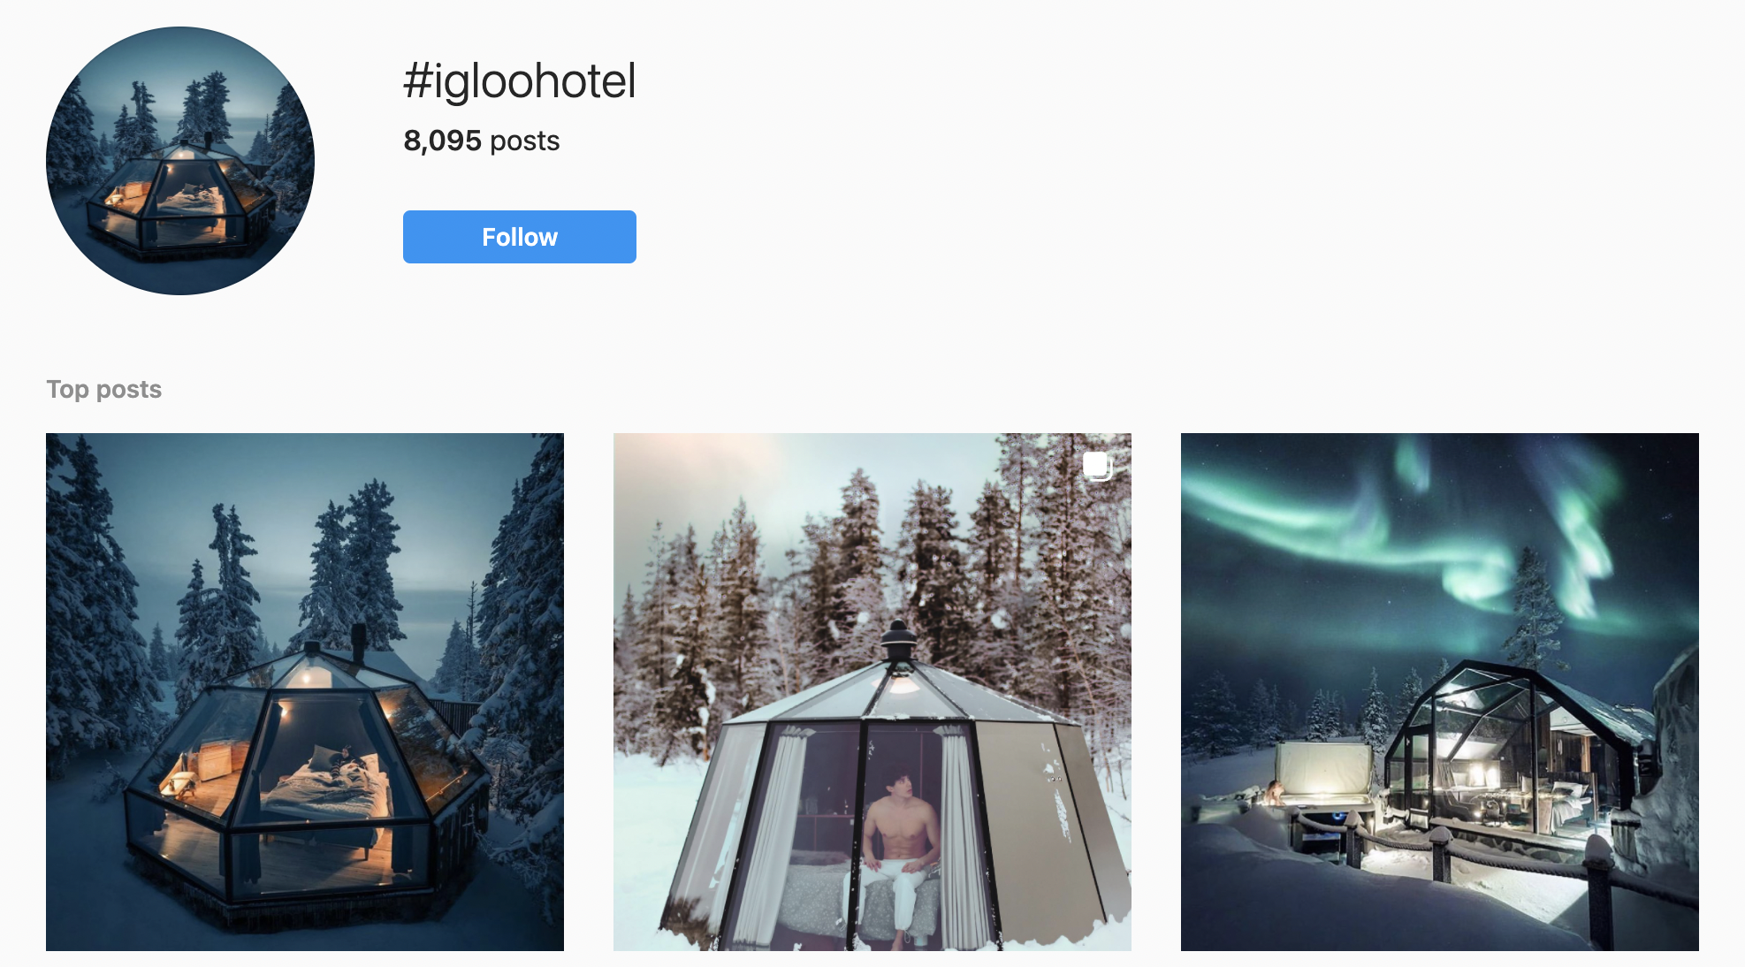This screenshot has height=967, width=1745.
Task: Open the middle post with man in igloo
Action: (872, 692)
